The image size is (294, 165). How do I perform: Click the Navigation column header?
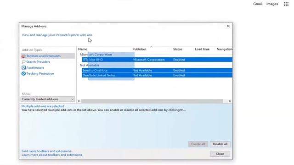click(224, 49)
